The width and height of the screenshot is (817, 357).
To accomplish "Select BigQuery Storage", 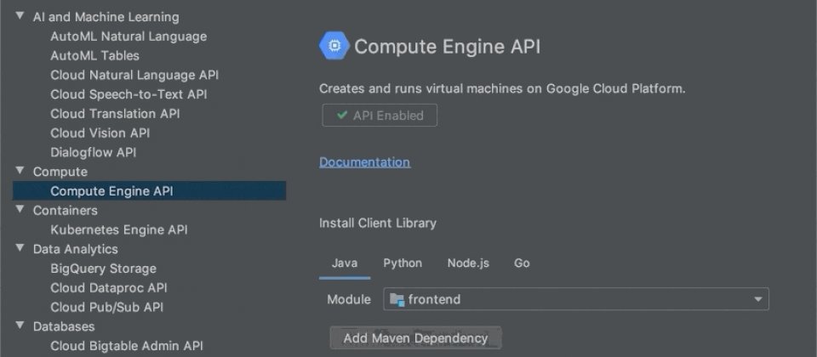I will [103, 269].
